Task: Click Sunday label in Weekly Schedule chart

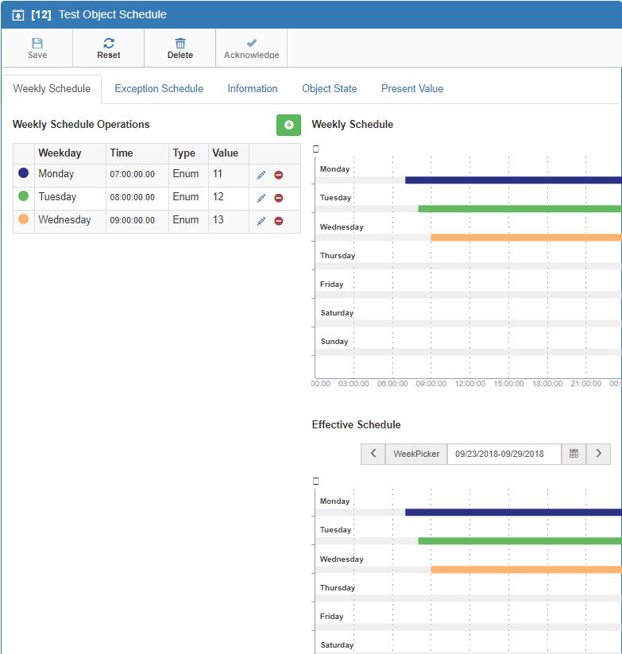Action: [334, 342]
